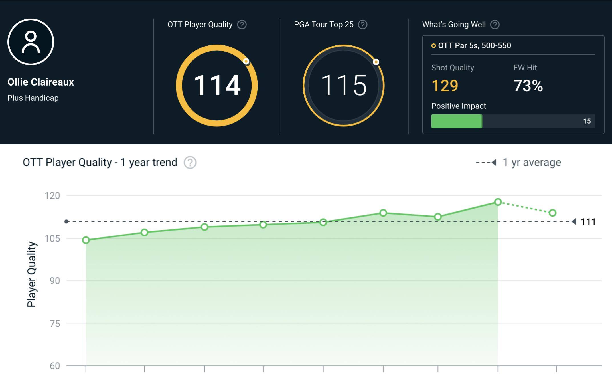This screenshot has height=378, width=612.
Task: Click the user profile avatar icon
Action: point(31,42)
